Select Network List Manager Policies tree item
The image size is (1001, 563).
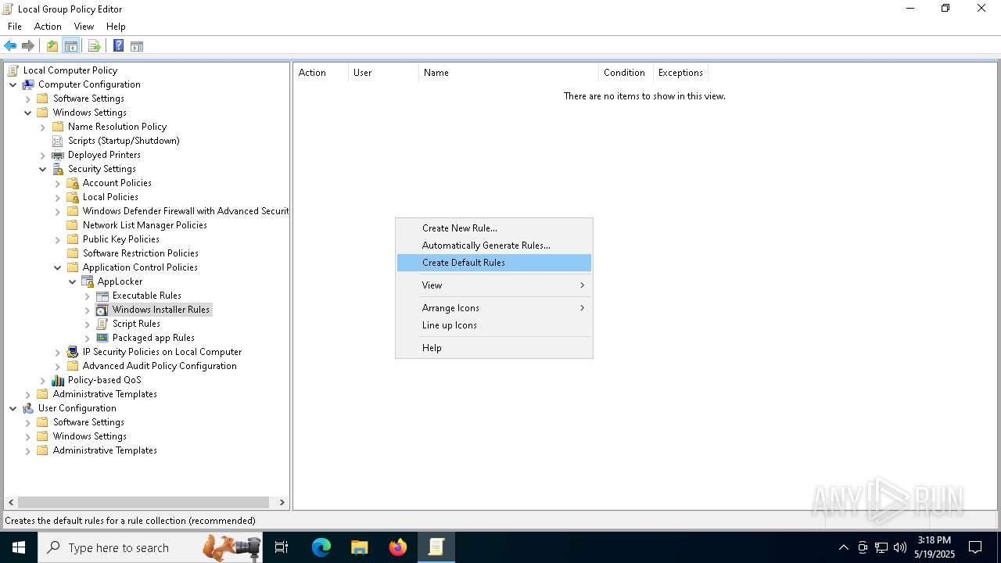tap(145, 225)
